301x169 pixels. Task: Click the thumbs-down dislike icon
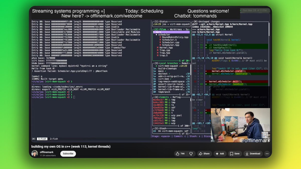tap(191, 153)
